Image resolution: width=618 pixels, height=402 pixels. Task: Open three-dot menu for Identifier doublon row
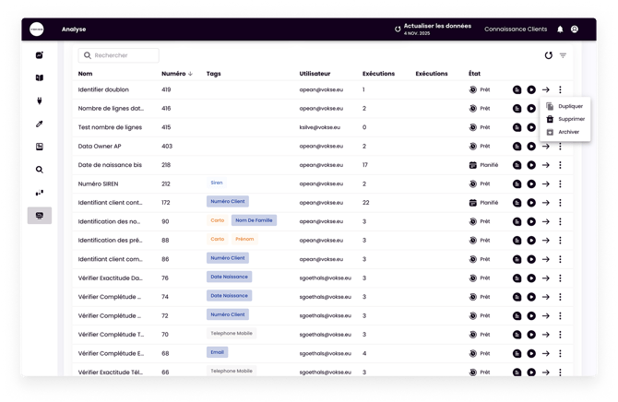(560, 89)
